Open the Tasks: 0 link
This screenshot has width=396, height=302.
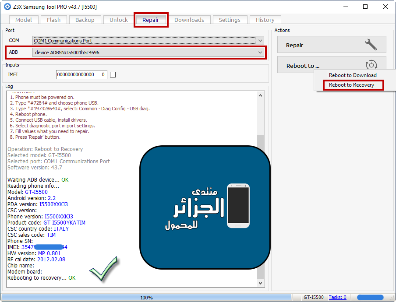(337, 297)
